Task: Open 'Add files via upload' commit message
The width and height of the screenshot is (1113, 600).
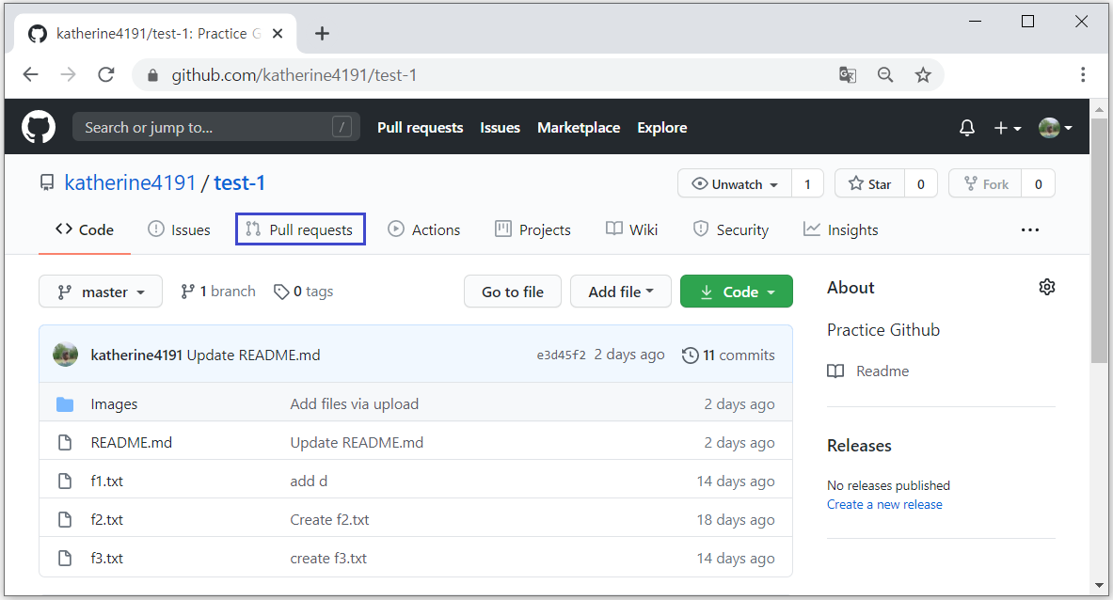Action: pos(354,404)
